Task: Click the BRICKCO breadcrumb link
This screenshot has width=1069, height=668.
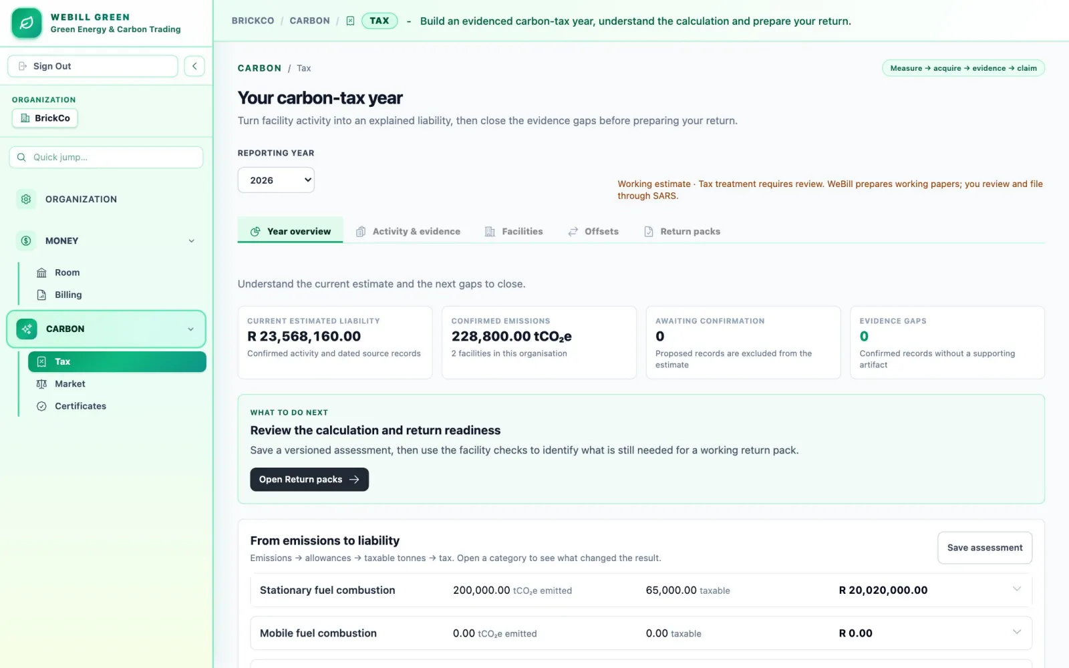Action: click(253, 21)
